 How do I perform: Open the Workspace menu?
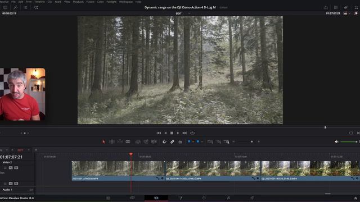[x=126, y=2]
